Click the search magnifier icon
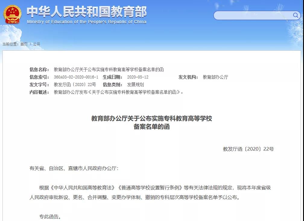 [x=296, y=15]
